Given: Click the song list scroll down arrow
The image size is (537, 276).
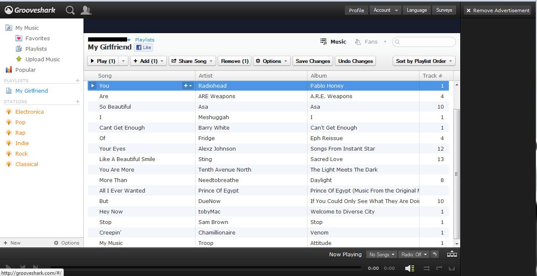Looking at the screenshot, I should tap(457, 244).
